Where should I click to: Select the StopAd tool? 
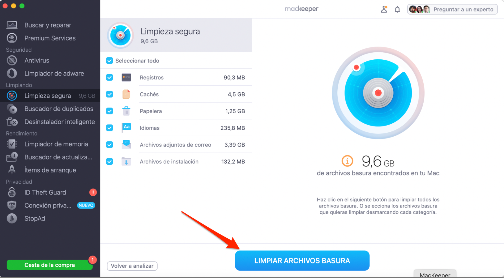point(35,218)
